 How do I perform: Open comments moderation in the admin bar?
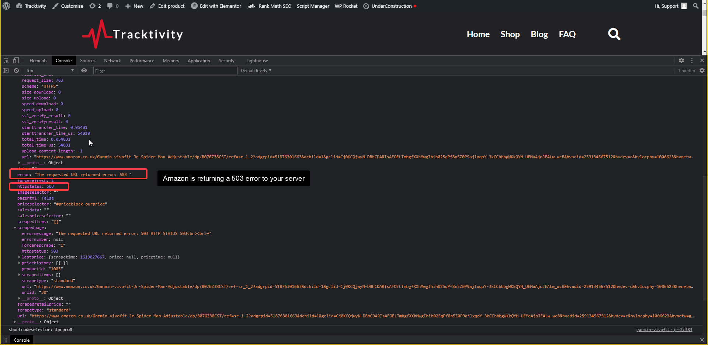(x=113, y=6)
